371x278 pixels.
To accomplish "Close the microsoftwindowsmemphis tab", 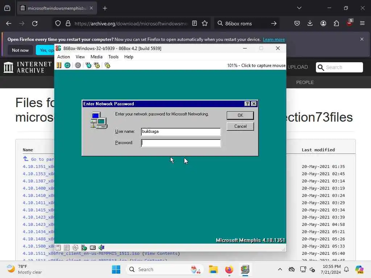I will point(91,8).
